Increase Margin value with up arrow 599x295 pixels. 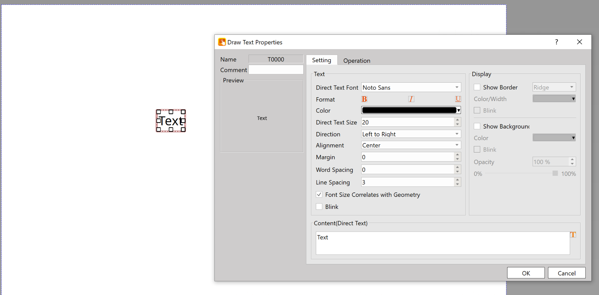(x=457, y=155)
